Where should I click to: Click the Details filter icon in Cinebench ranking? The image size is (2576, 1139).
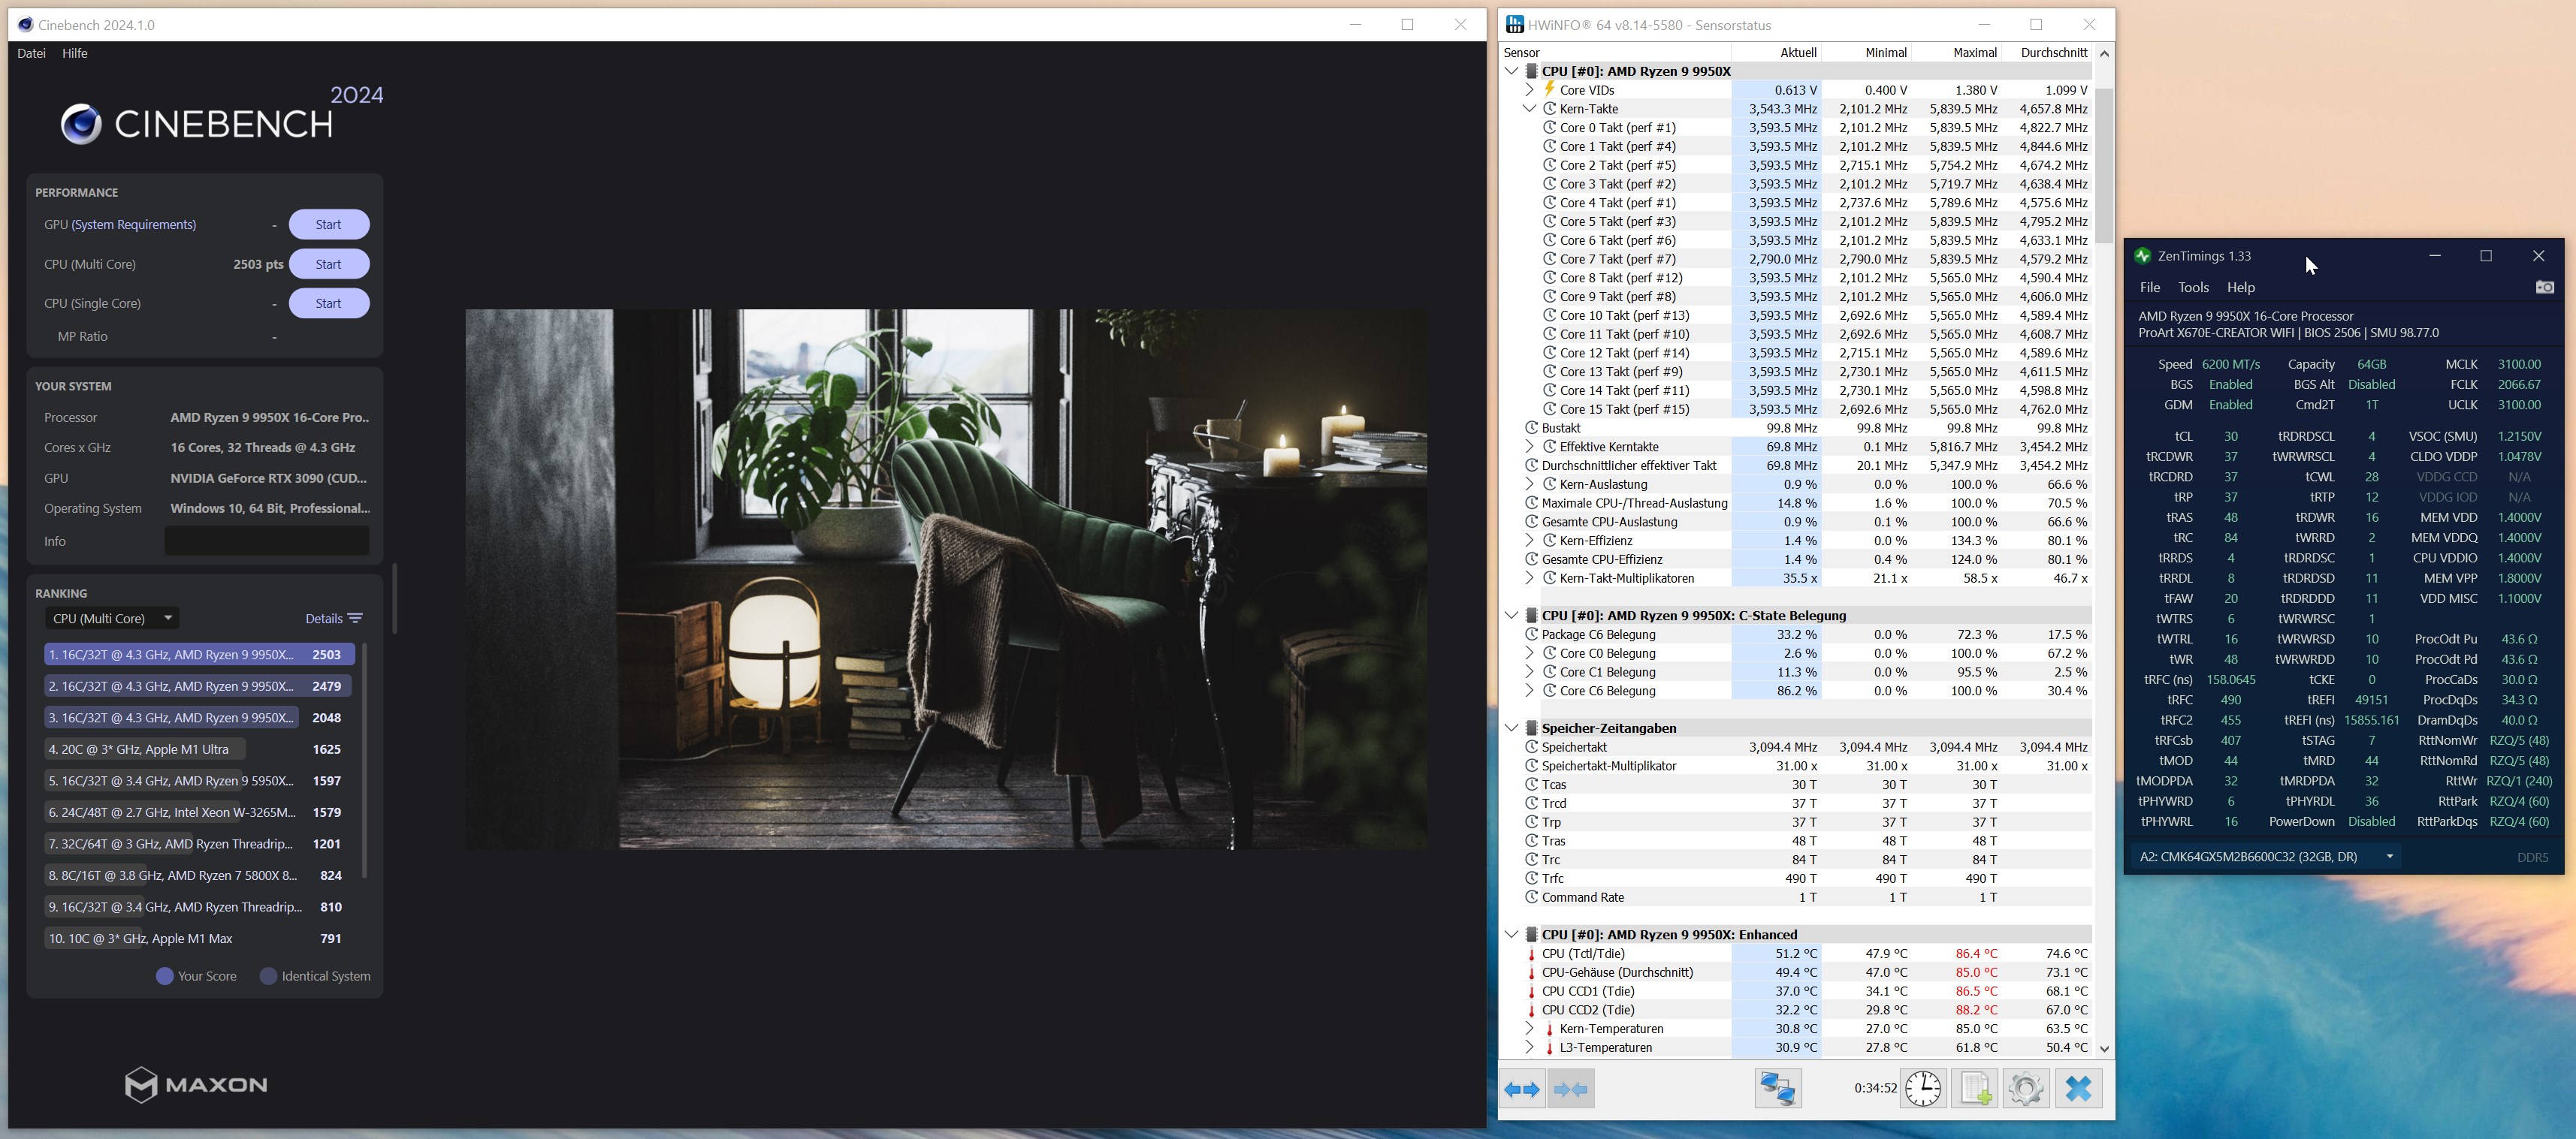356,617
